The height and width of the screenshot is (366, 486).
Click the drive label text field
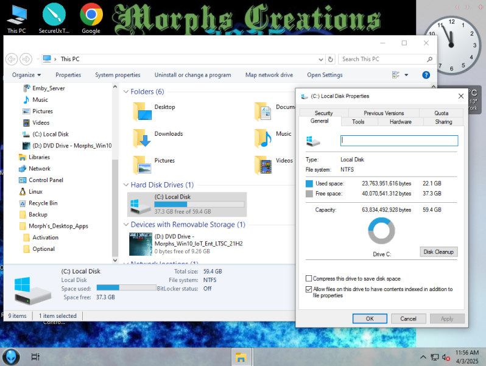tap(400, 141)
